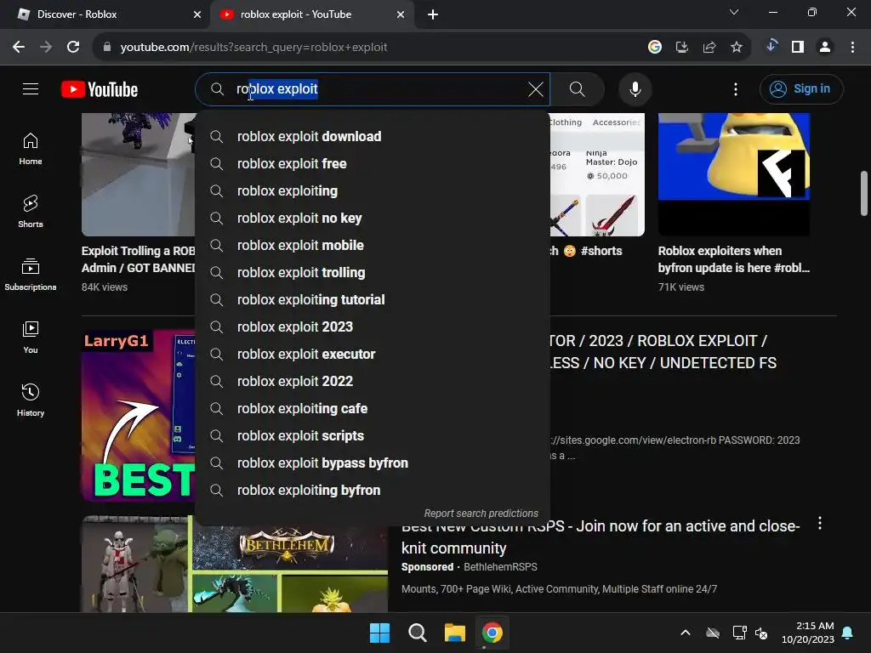Open the Google icon in the address bar
Screen dimensions: 871x653
(x=654, y=48)
